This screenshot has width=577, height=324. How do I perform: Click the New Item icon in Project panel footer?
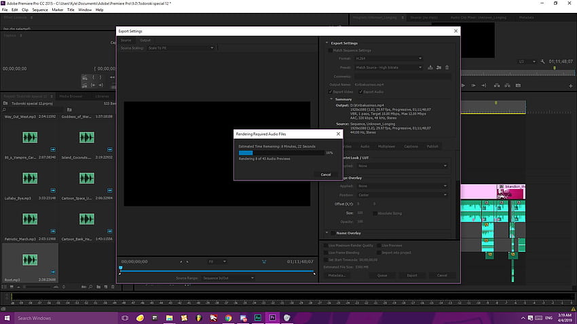(106, 287)
